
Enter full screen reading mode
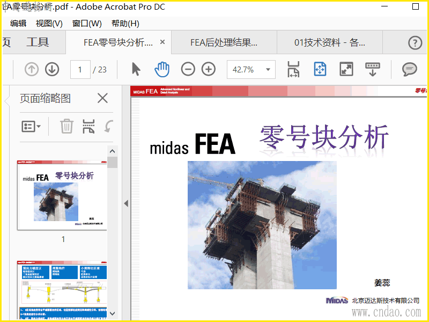346,69
